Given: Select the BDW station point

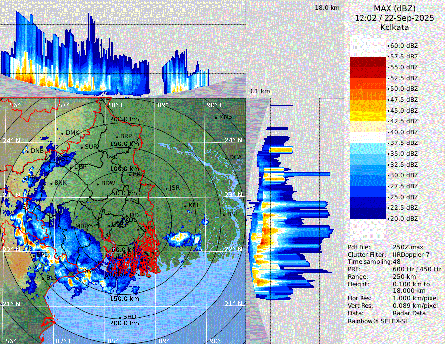Looking at the screenshot, I should 98,185.
